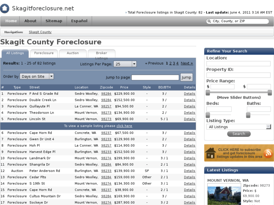Click the Price column header

[124, 87]
